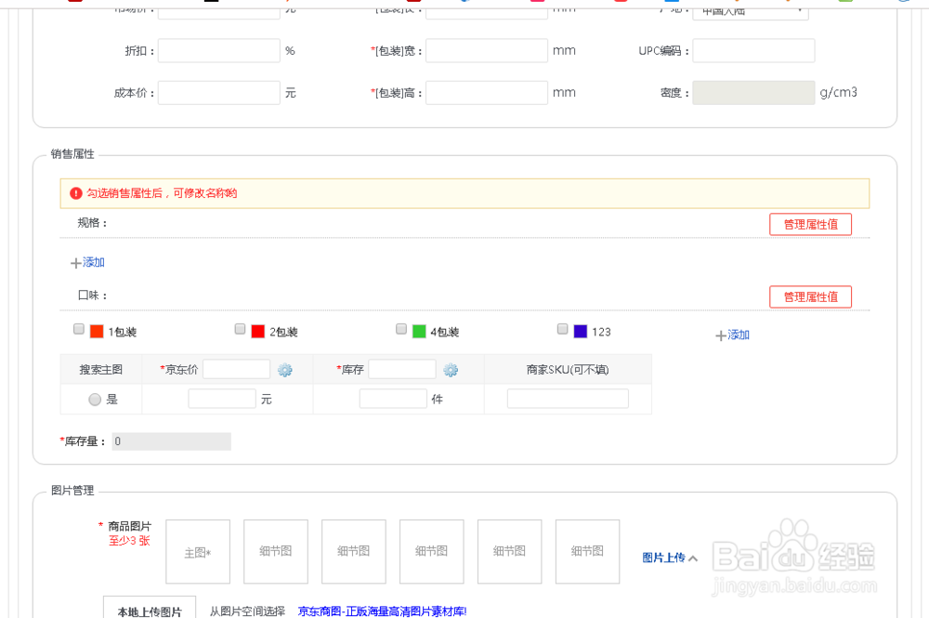Click the warning exclamation icon in the yellow notice
Screen dimensions: 929x618
pos(74,192)
